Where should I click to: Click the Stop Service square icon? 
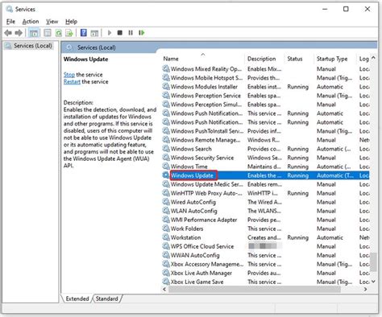tap(120, 33)
